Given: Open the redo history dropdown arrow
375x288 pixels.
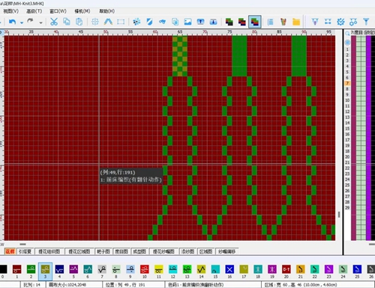Looking at the screenshot, I should point(40,22).
